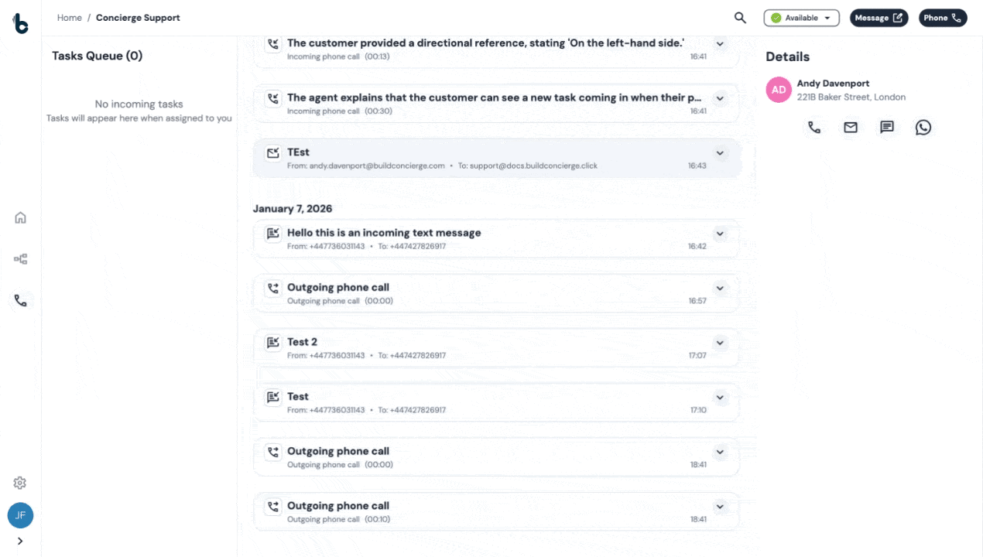Open the settings gear in the sidebar
Viewport: 983px width, 557px height.
click(x=20, y=483)
